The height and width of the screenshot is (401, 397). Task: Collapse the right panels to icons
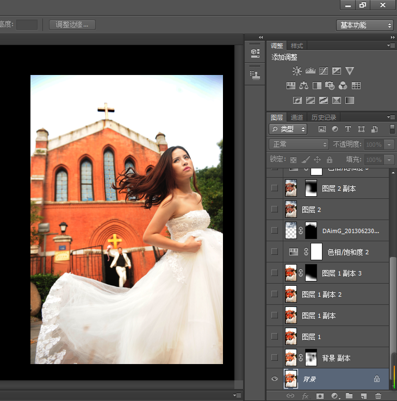coord(393,37)
